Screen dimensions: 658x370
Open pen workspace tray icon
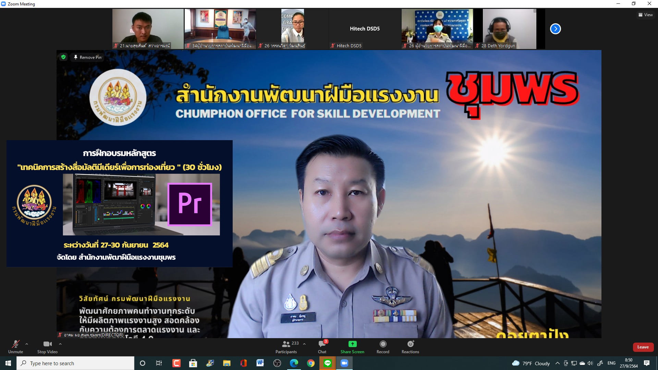600,363
